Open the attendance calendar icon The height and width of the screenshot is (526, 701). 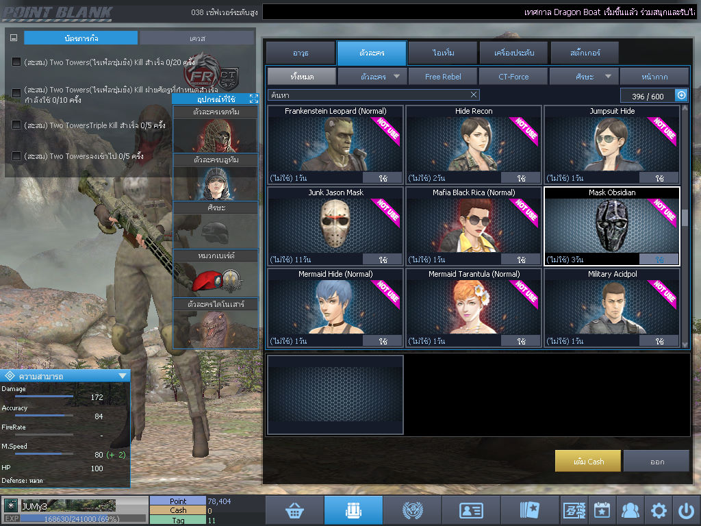(602, 510)
